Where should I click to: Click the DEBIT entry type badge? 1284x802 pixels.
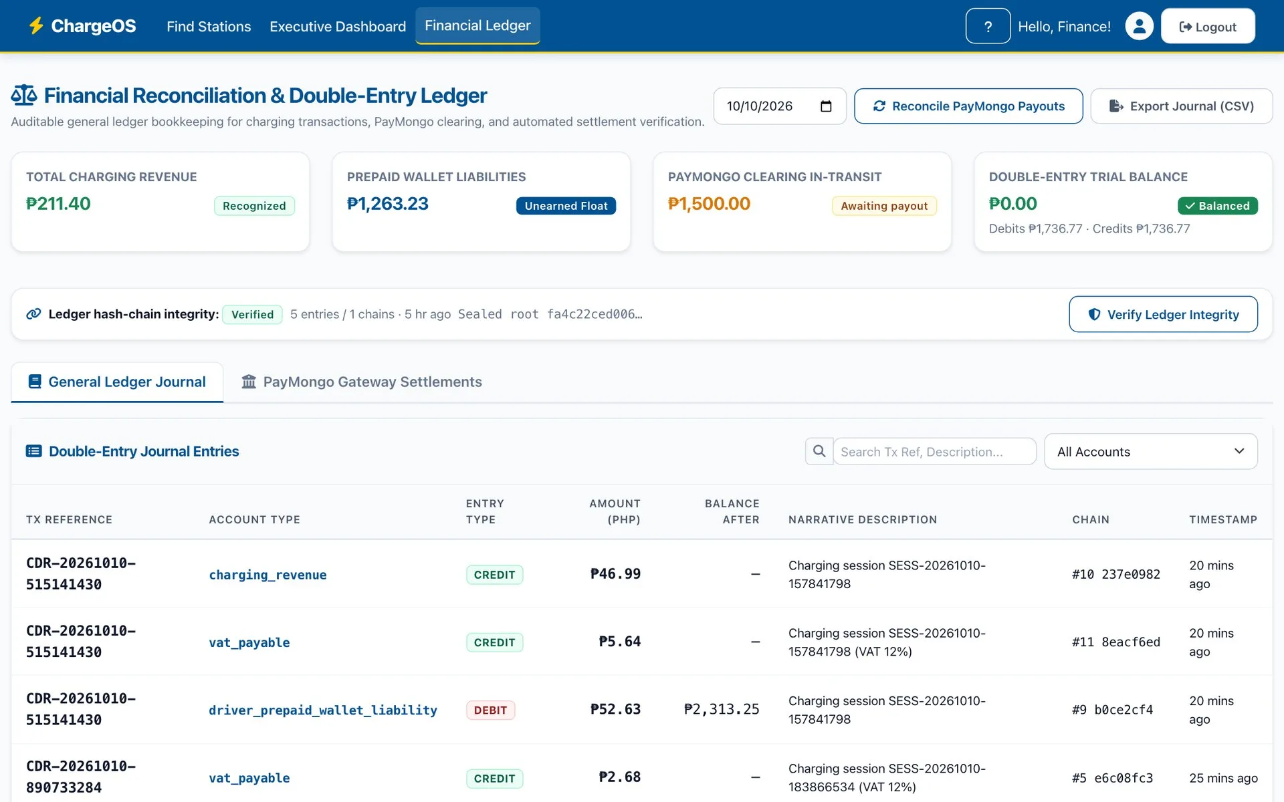tap(490, 710)
